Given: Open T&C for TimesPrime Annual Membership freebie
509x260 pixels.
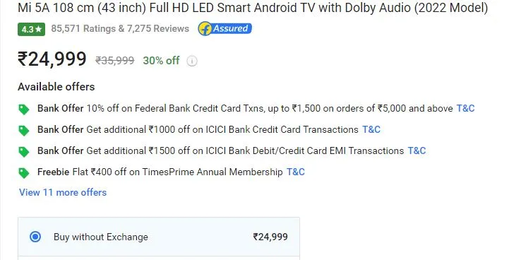Looking at the screenshot, I should point(296,172).
